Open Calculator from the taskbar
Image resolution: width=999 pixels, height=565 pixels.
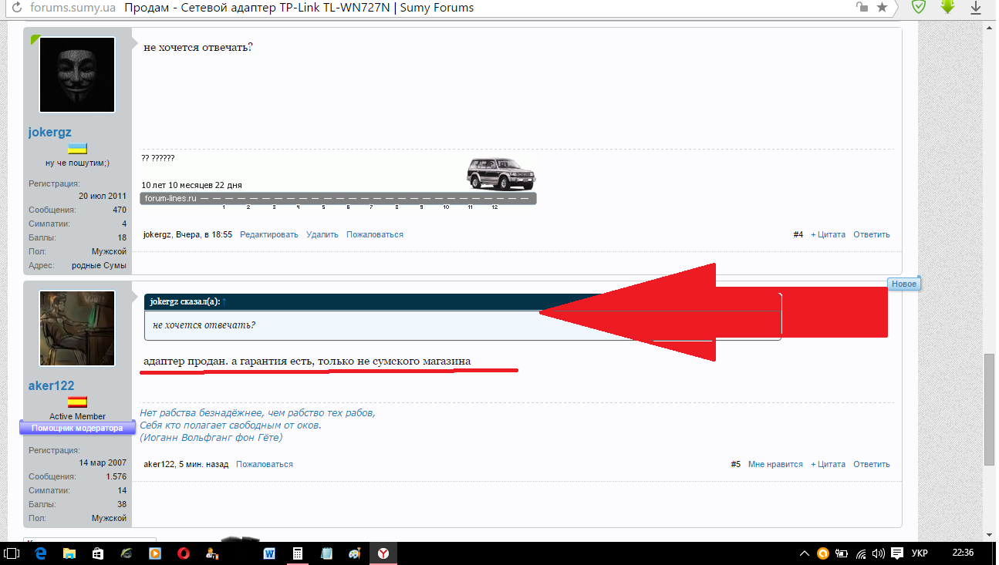click(298, 553)
